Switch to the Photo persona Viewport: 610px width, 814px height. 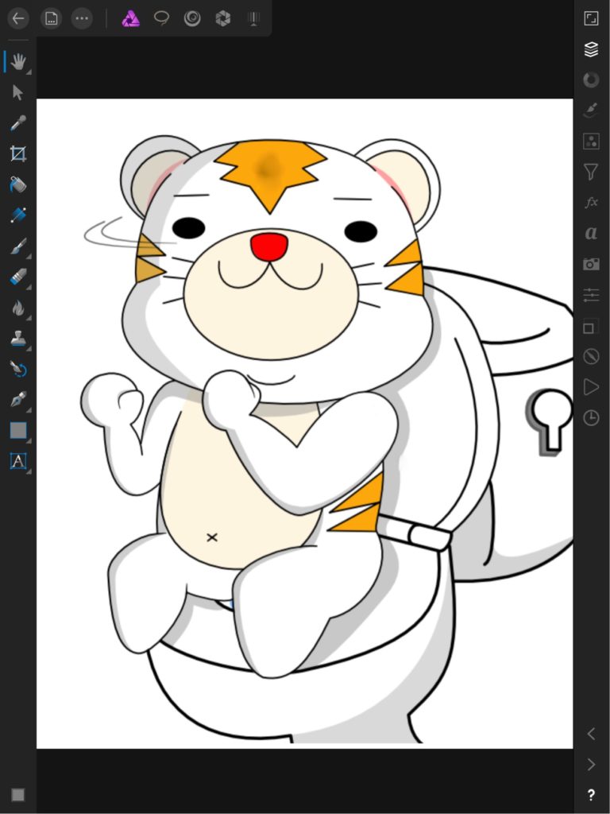131,18
